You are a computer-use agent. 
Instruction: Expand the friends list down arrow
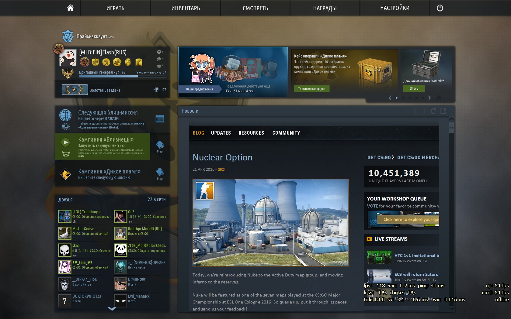(112, 309)
